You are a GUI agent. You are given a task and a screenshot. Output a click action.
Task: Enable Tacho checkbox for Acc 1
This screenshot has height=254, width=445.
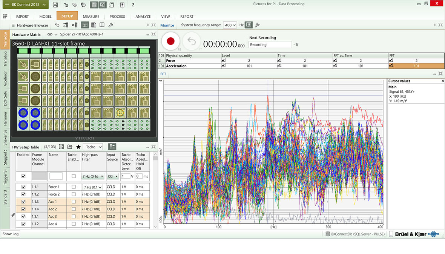pos(74,202)
